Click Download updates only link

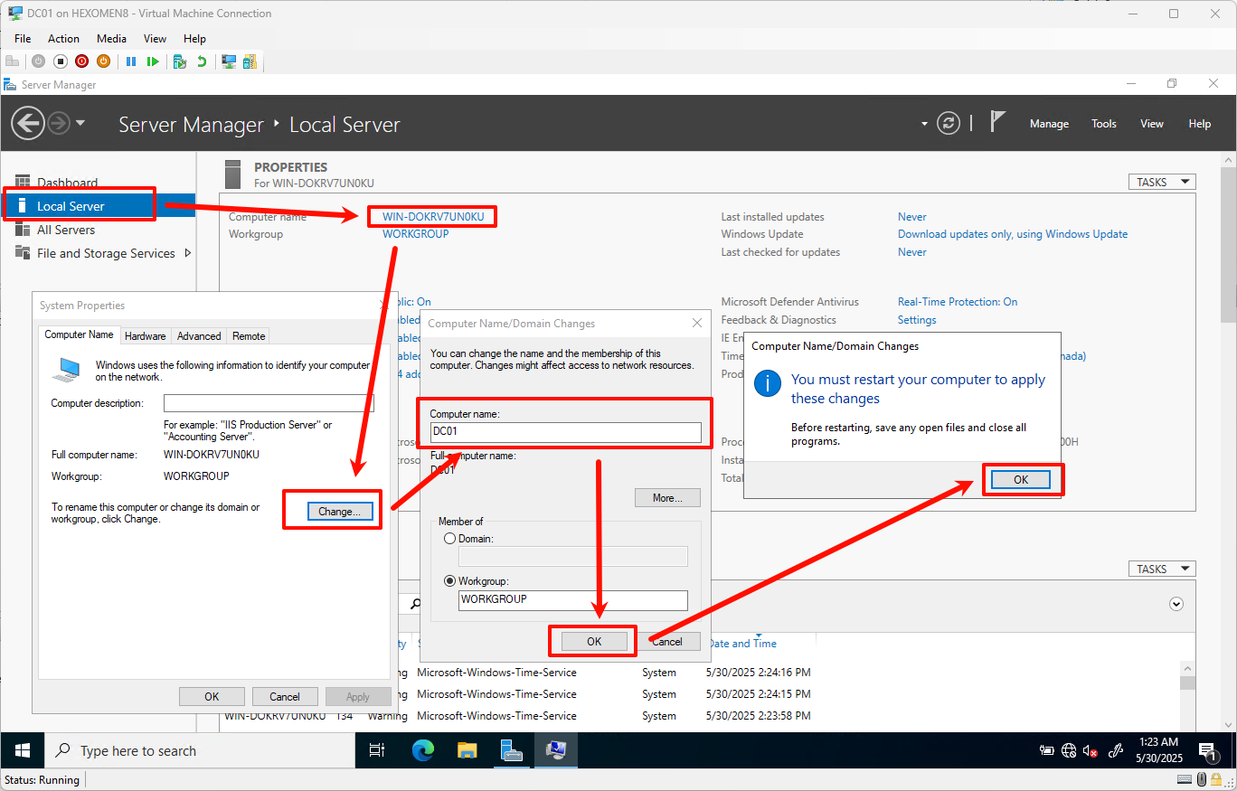point(1013,234)
